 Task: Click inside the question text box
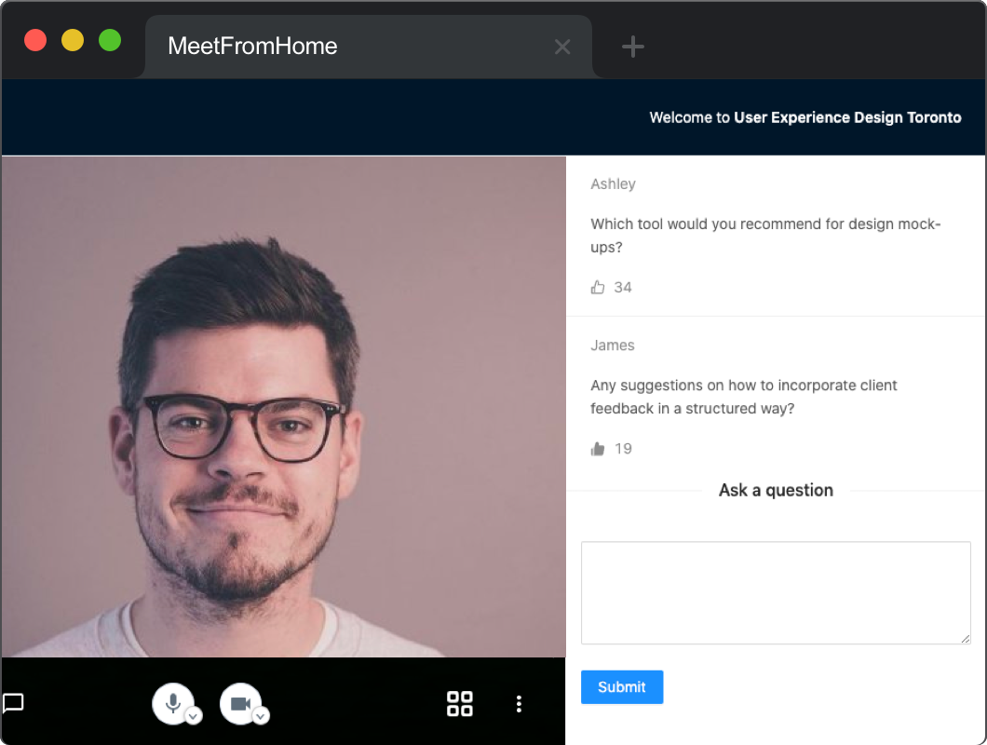776,592
